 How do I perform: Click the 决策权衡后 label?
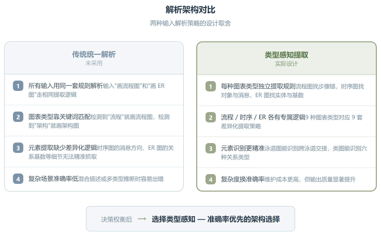(116, 220)
